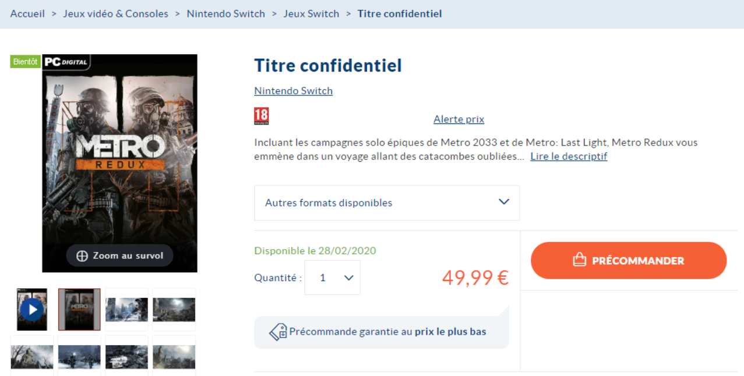Expand Autres formats disponibles dropdown
744x376 pixels.
(x=386, y=203)
